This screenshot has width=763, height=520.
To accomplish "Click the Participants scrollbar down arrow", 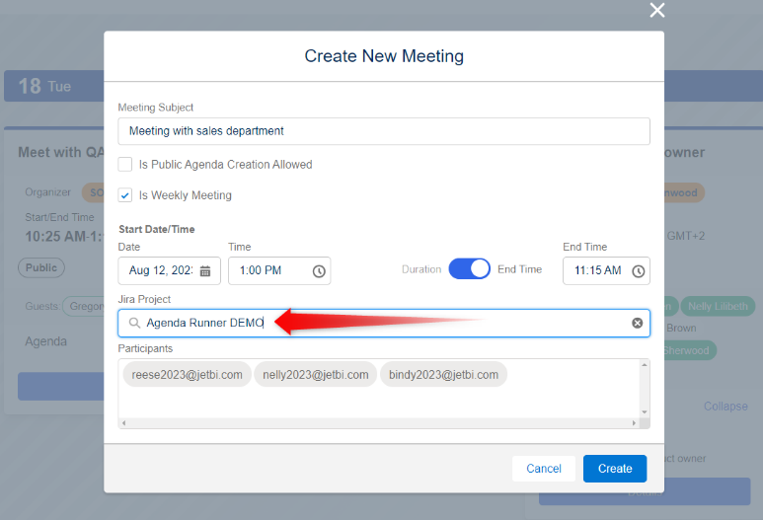I will coord(645,412).
